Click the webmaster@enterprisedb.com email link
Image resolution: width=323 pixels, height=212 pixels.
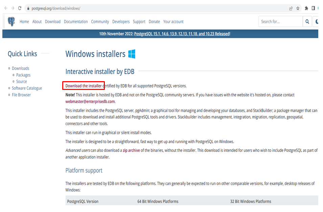pos(90,101)
